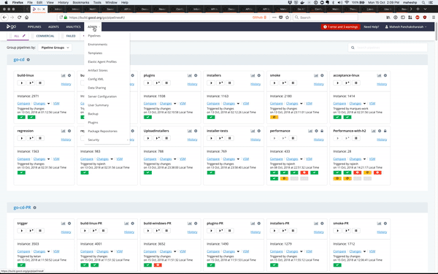Pause the UploadInstallers pipeline
Screen dimensions: 438x274
pyautogui.click(x=166, y=138)
